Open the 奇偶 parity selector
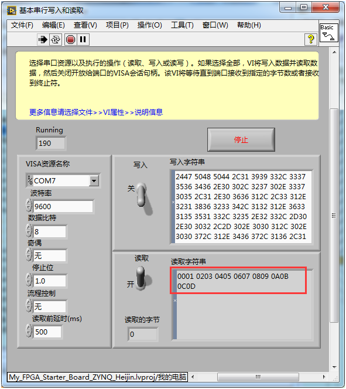The image size is (346, 389). tap(50, 255)
